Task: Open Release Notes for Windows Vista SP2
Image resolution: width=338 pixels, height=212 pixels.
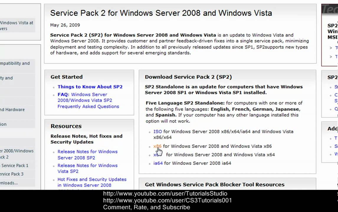Action: tap(88, 168)
